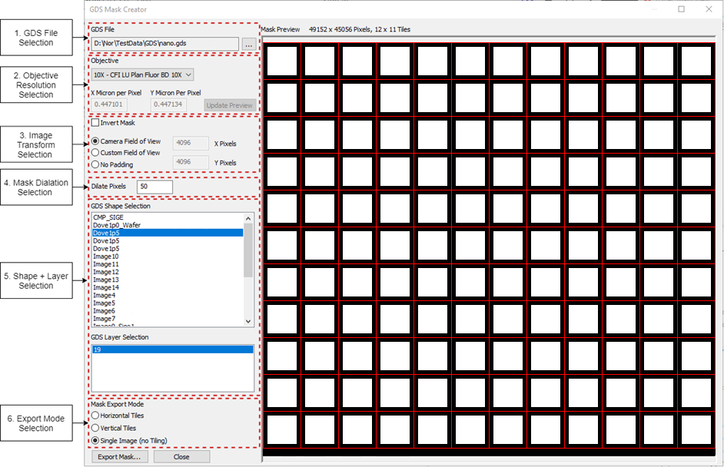The height and width of the screenshot is (467, 724).
Task: Select layer 19 in GDS Layer Selection
Action: pos(171,349)
